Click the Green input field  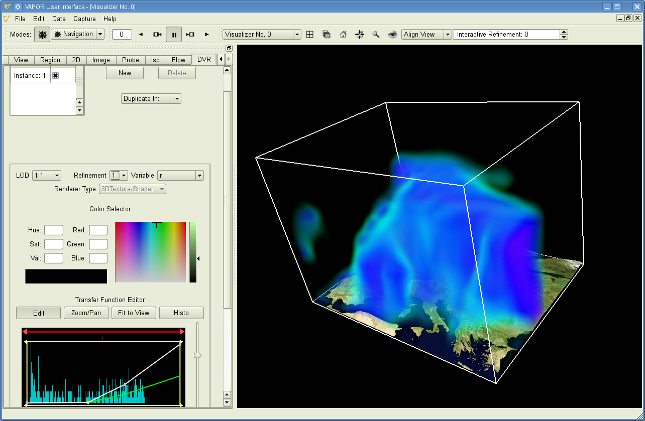pos(98,244)
